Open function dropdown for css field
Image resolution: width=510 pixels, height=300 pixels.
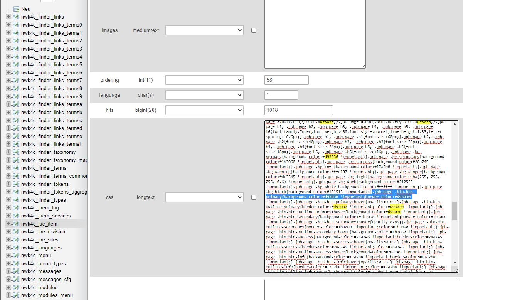204,197
